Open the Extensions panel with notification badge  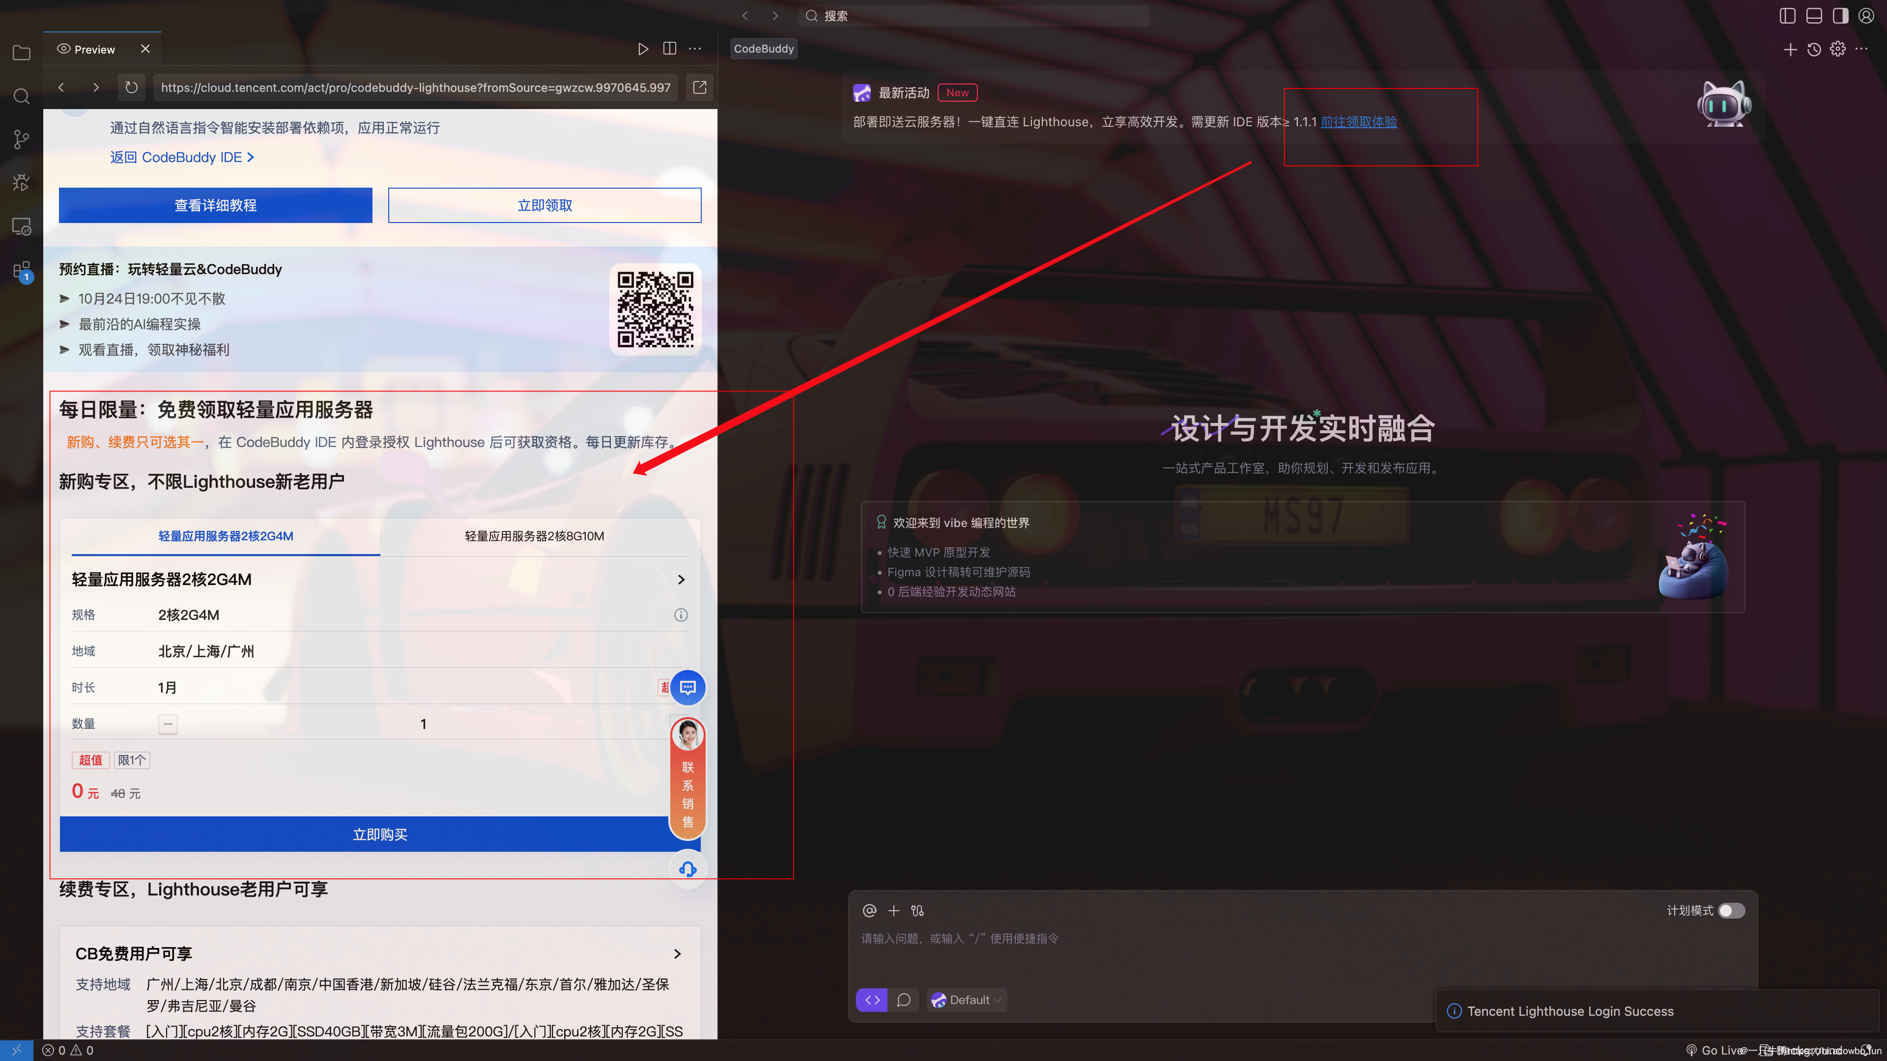[x=21, y=270]
